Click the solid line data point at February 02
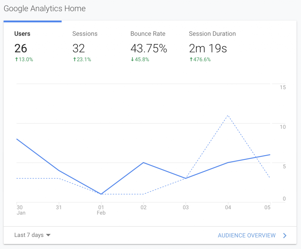The image size is (301, 249). (143, 162)
